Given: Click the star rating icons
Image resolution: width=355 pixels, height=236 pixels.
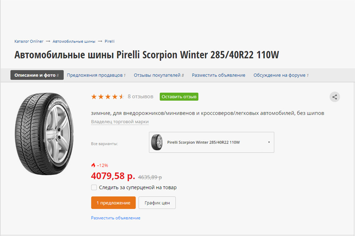Looking at the screenshot, I should tap(107, 97).
